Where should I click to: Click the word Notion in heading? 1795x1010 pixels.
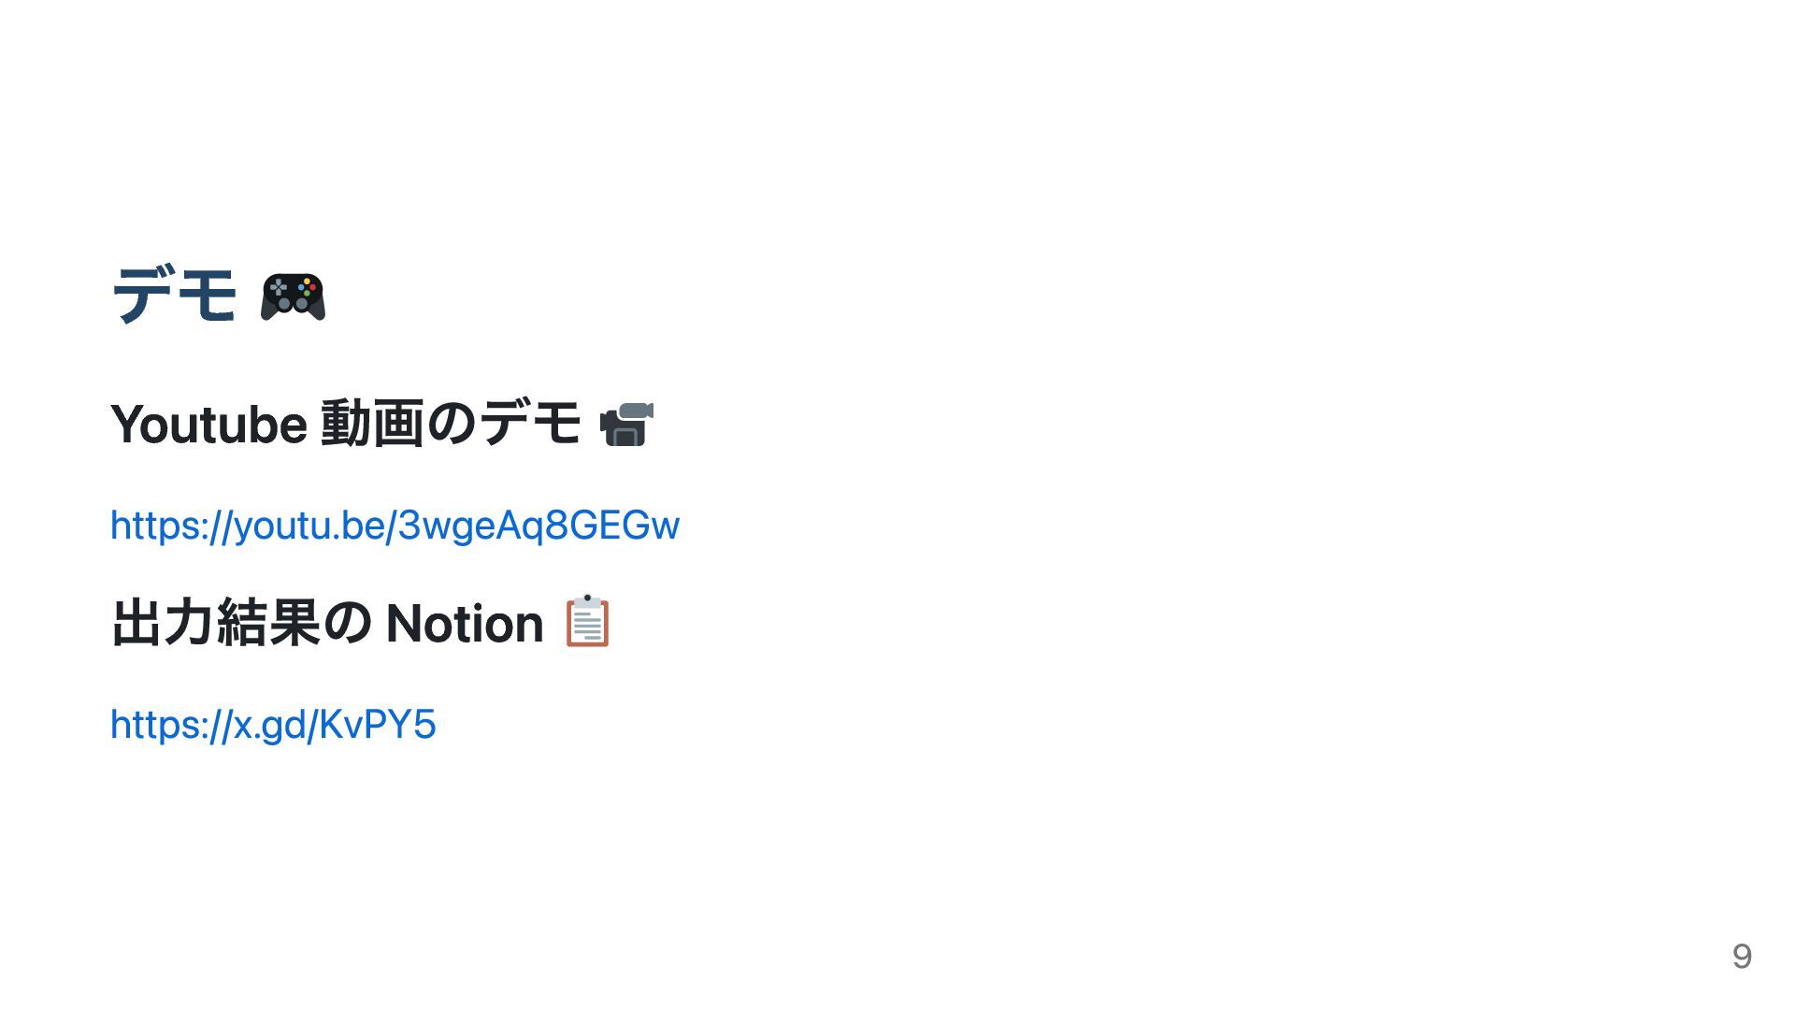point(464,624)
